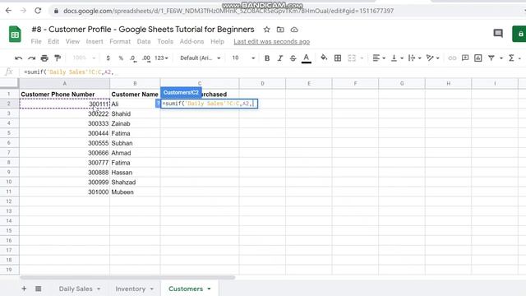Click the Undo icon in the toolbar

(x=18, y=58)
